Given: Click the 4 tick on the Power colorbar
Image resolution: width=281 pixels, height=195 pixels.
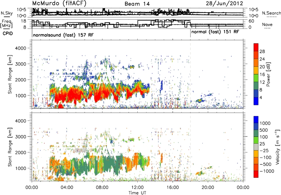Looking at the screenshot, I should pos(261,97).
